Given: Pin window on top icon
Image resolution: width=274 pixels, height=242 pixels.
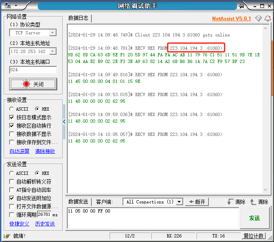Looking at the screenshot, I should click(242, 6).
